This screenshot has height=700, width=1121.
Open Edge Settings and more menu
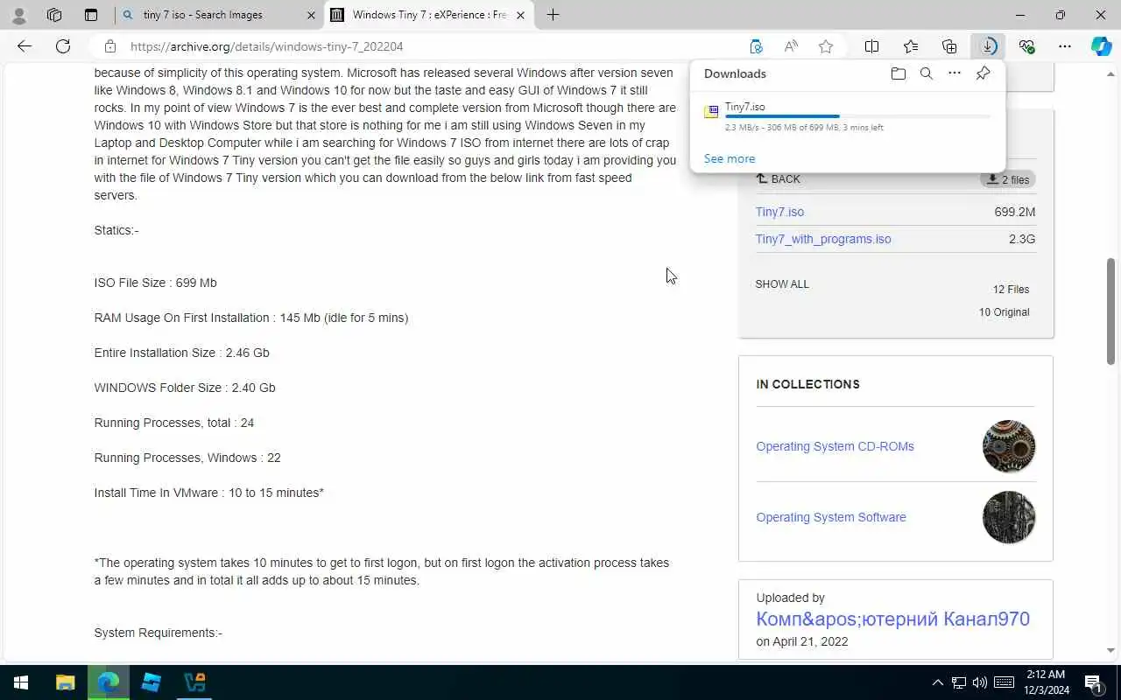(x=1065, y=46)
